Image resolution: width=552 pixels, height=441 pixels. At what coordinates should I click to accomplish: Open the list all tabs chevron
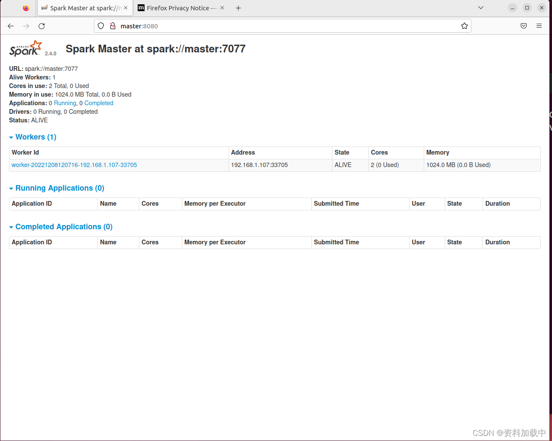tap(481, 8)
